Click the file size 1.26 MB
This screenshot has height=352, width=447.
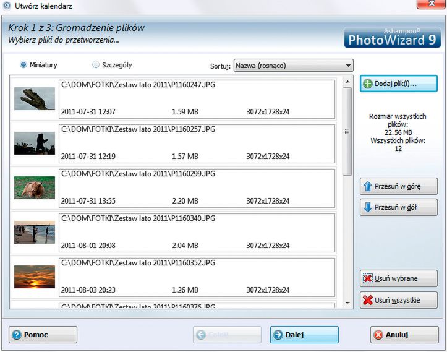[185, 290]
